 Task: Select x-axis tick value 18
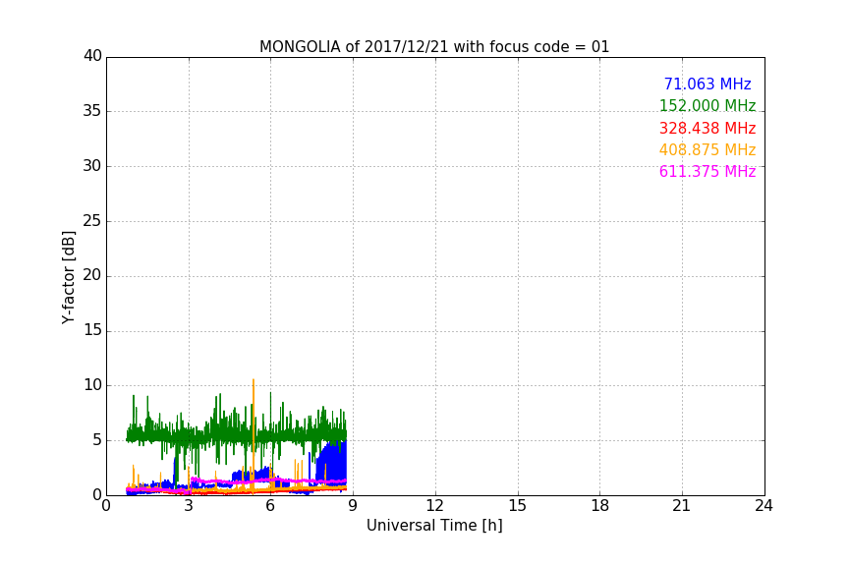coord(600,506)
